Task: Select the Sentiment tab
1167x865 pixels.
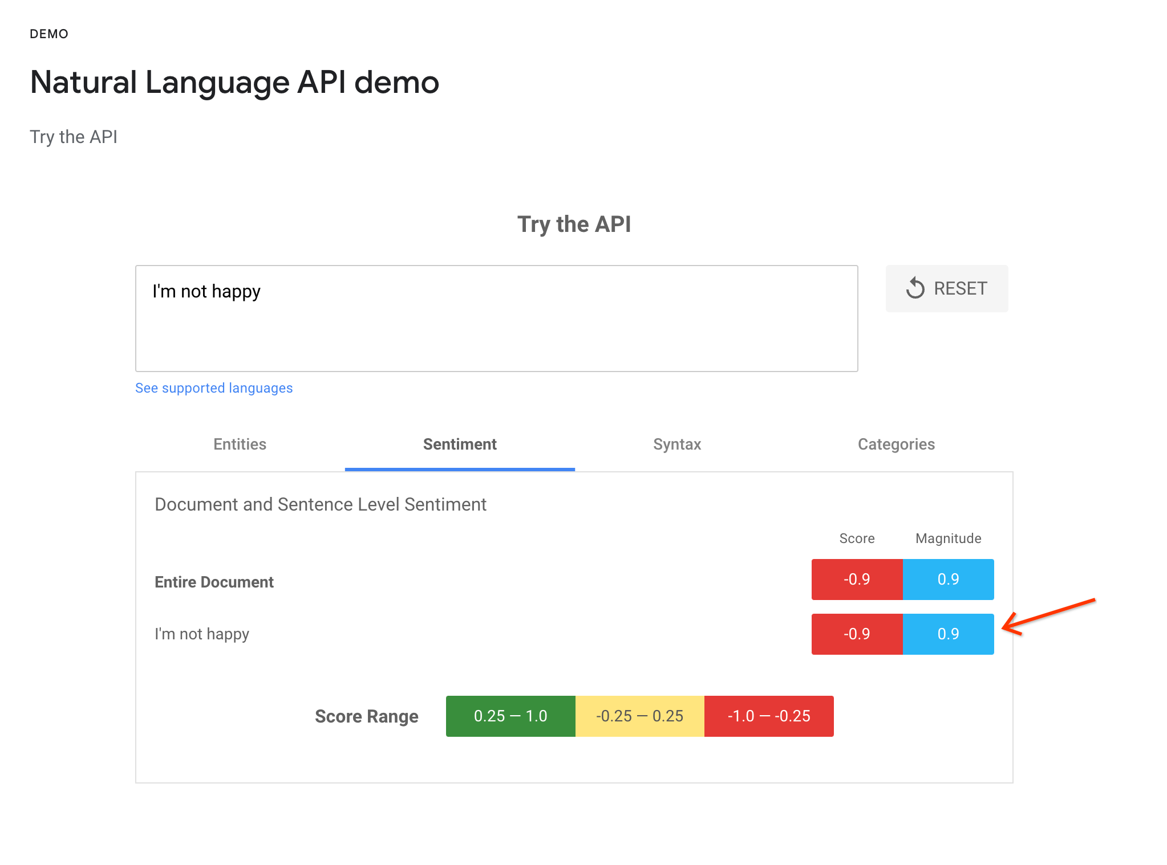Action: click(460, 444)
